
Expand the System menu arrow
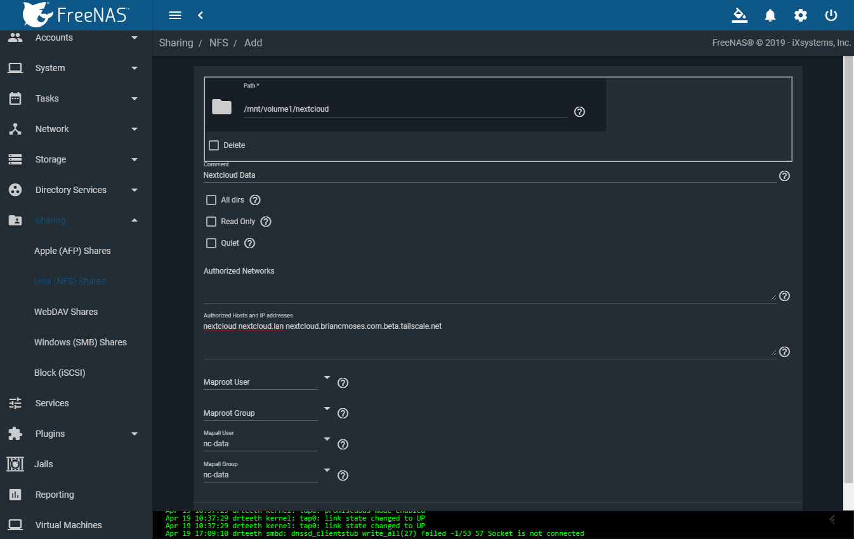click(134, 68)
